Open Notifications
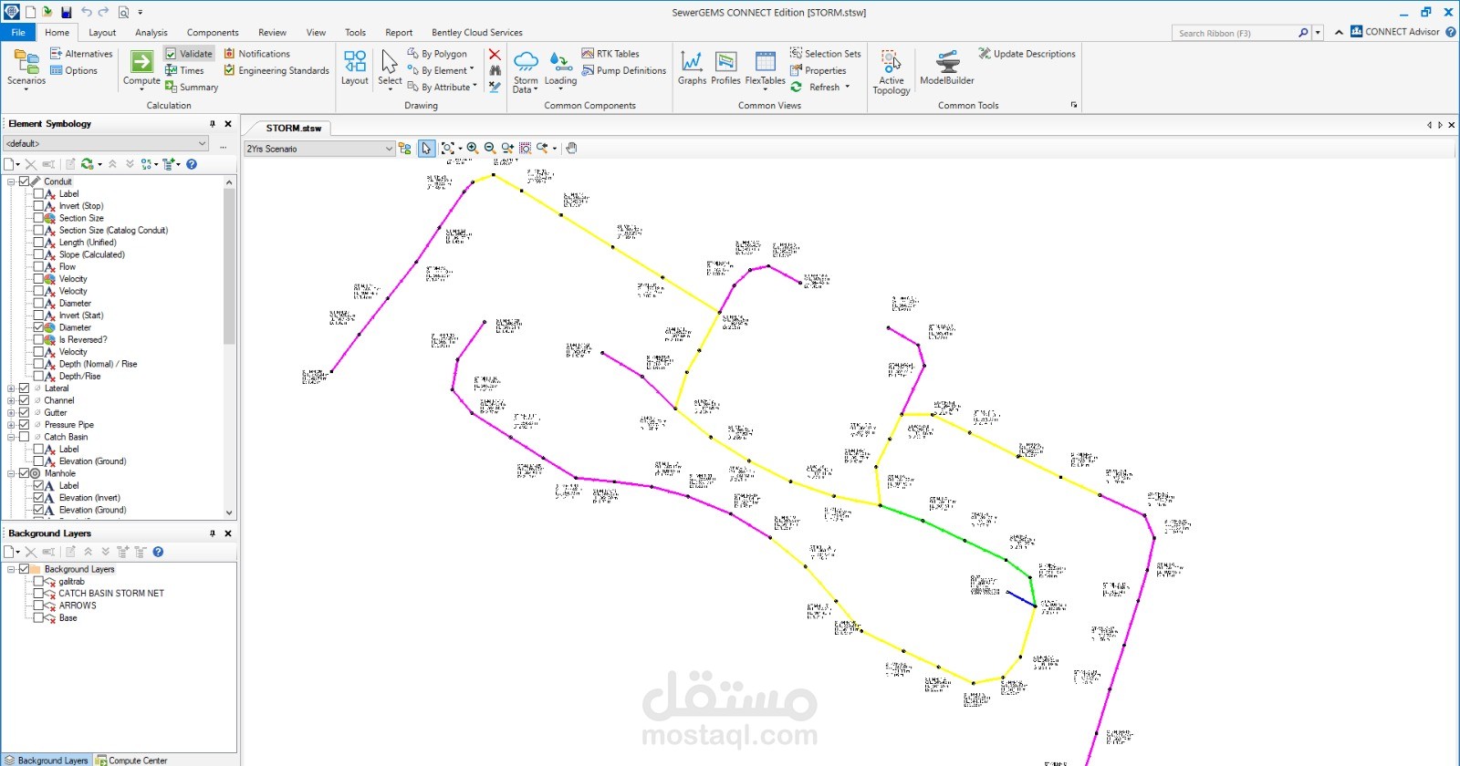 [x=257, y=54]
